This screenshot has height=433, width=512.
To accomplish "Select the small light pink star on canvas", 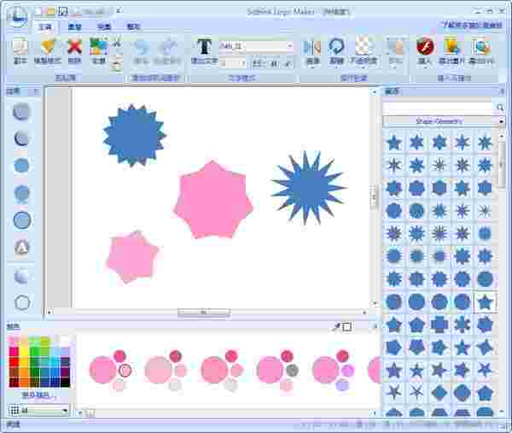I will 132,256.
